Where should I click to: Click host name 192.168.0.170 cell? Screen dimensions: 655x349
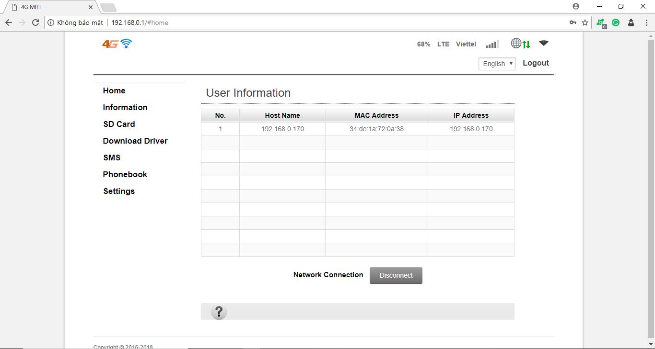pyautogui.click(x=282, y=129)
